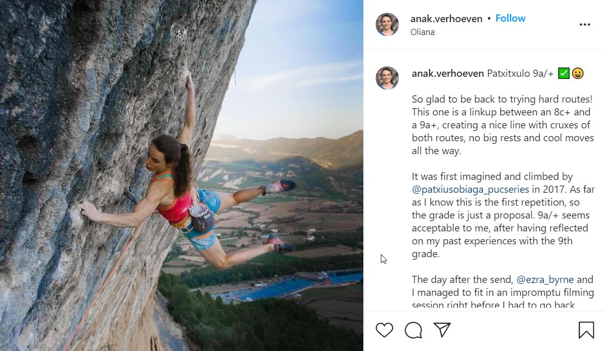Click the smiley emoji beside the route grade
Image resolution: width=604 pixels, height=351 pixels.
[x=578, y=74]
